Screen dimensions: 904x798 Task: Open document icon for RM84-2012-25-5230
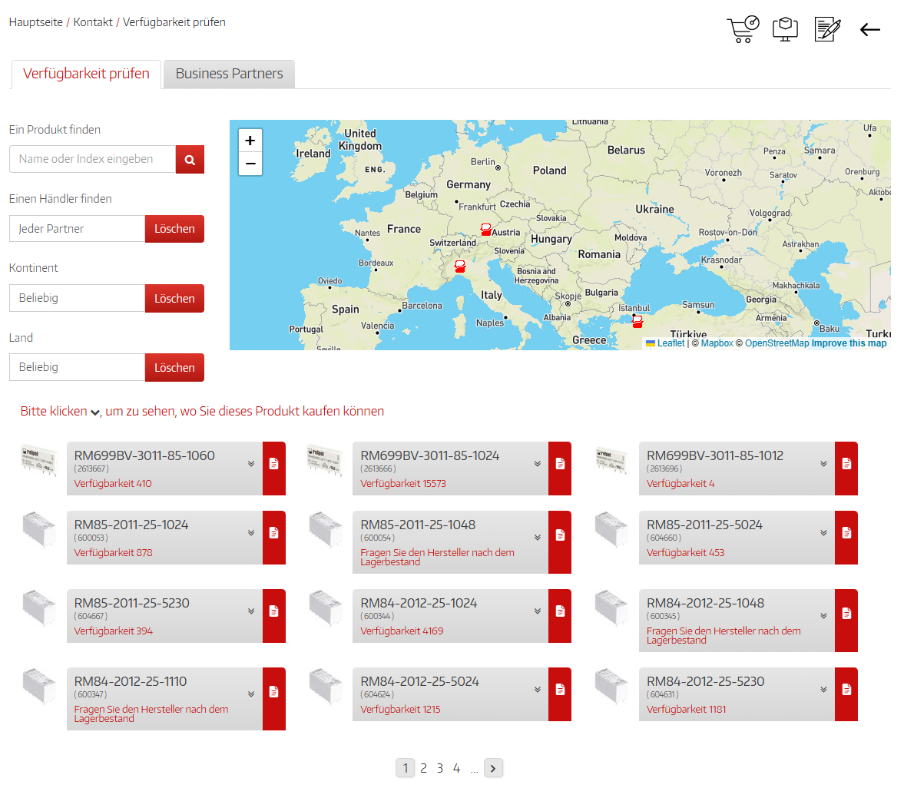tap(846, 690)
